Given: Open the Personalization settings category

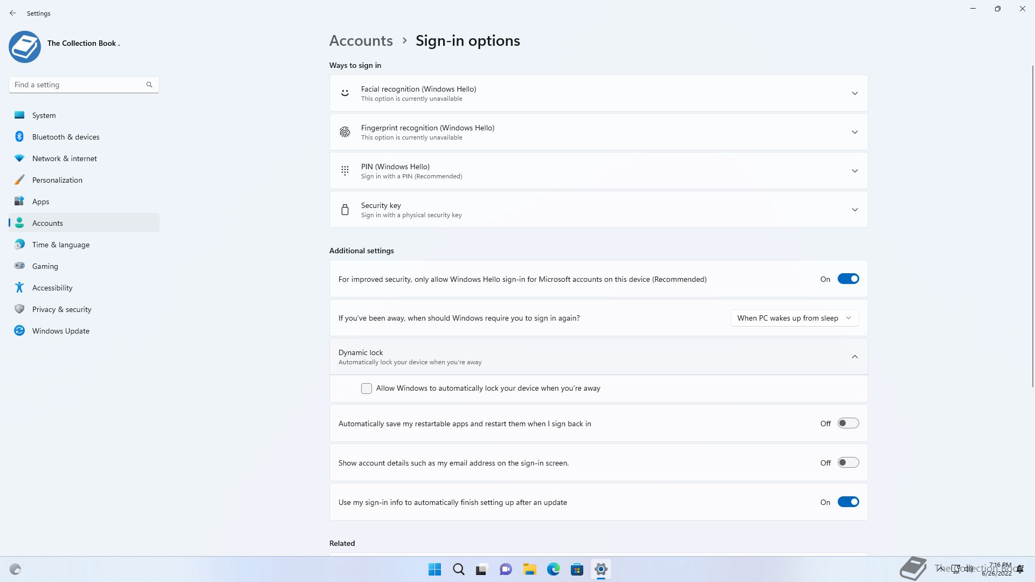Looking at the screenshot, I should point(57,180).
